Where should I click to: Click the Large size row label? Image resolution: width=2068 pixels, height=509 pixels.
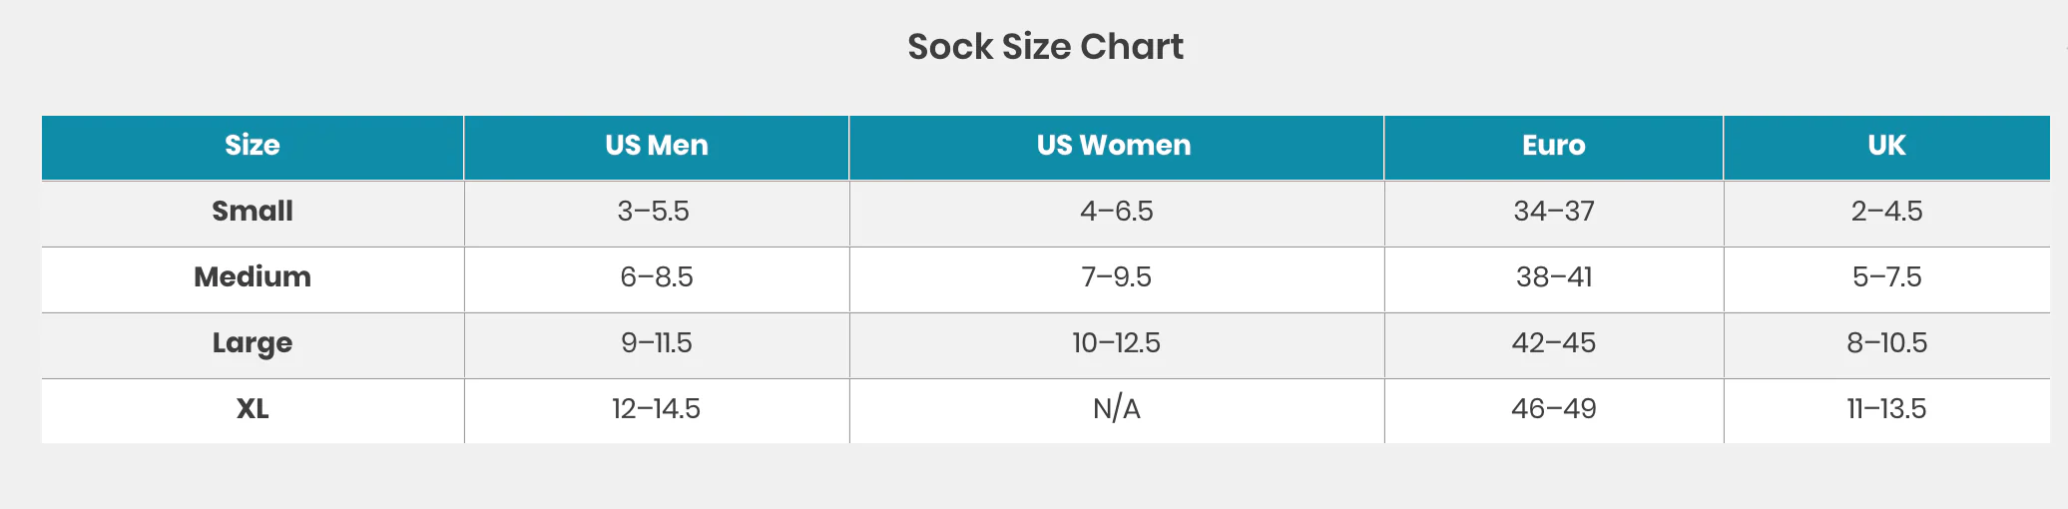pos(253,343)
